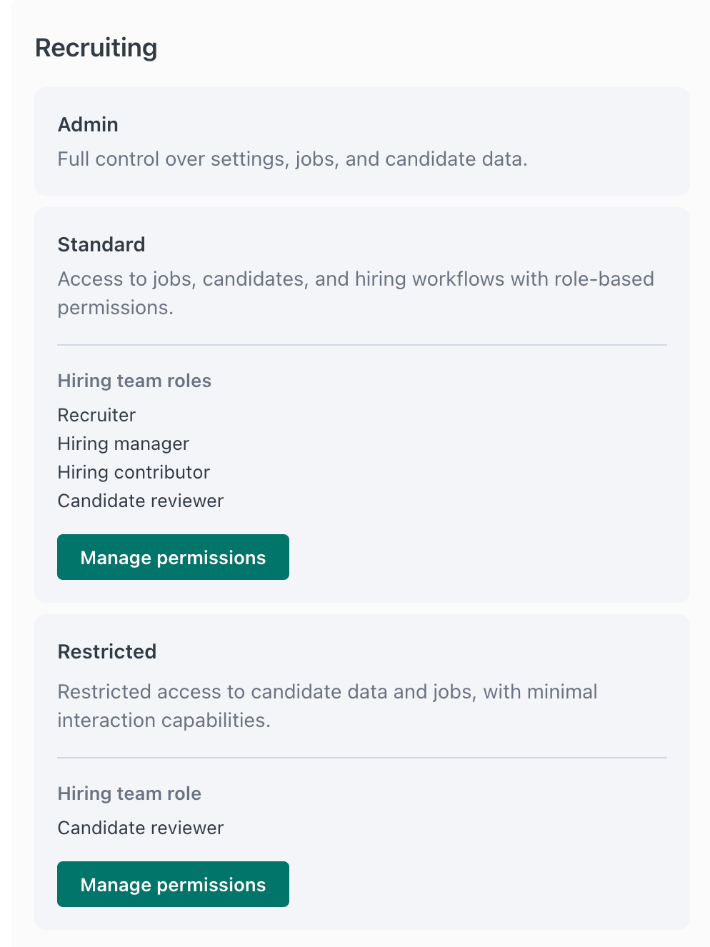Screen dimensions: 710x947
Task: Click the divider line in Standard card
Action: [362, 345]
